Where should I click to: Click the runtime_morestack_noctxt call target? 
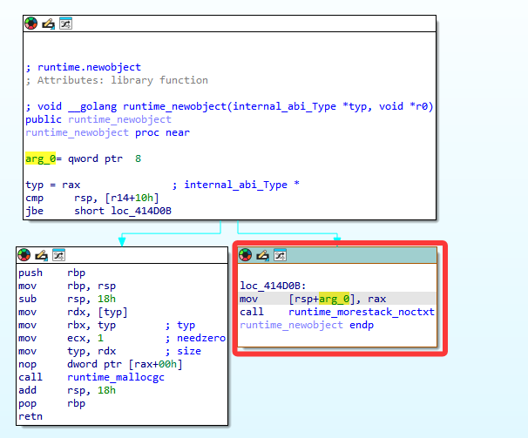click(362, 312)
